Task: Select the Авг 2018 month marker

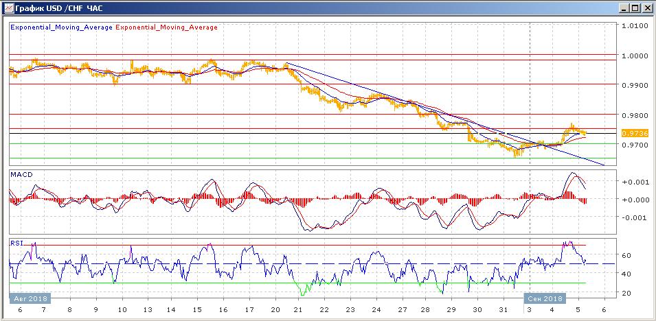Action: [30, 299]
